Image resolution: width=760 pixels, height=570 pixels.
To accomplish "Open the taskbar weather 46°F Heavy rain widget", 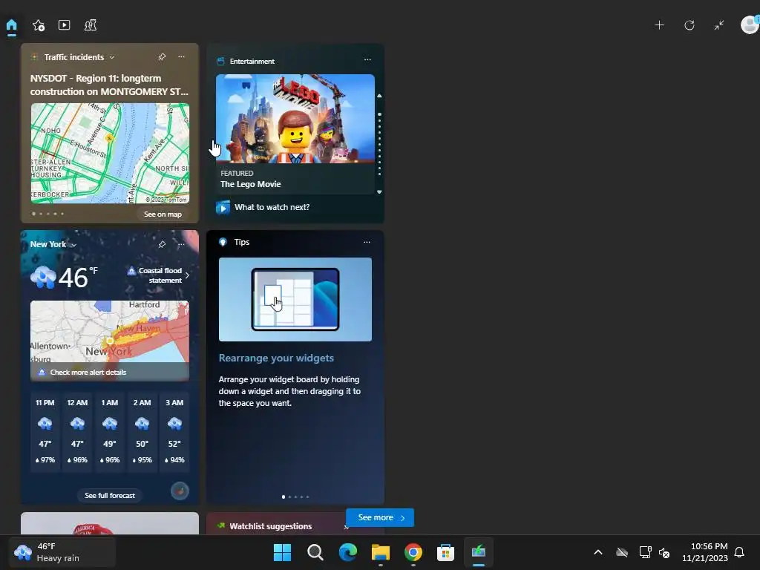I will point(62,552).
